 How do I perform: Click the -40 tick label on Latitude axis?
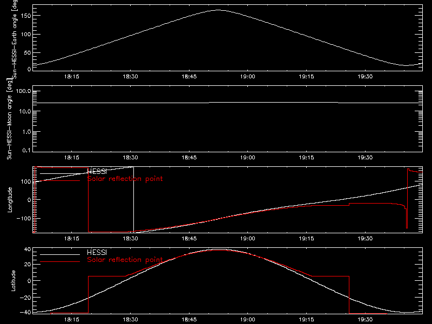pyautogui.click(x=25, y=313)
